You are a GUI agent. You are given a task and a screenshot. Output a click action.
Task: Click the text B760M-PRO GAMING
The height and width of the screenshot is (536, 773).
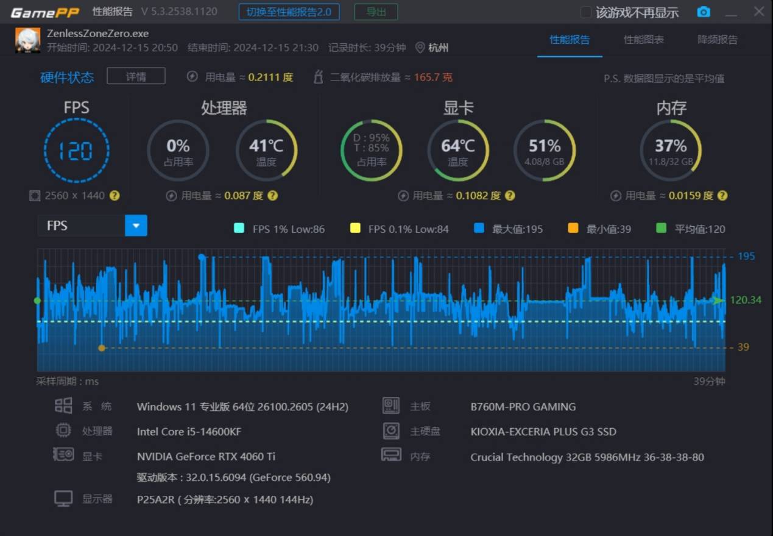click(x=523, y=407)
